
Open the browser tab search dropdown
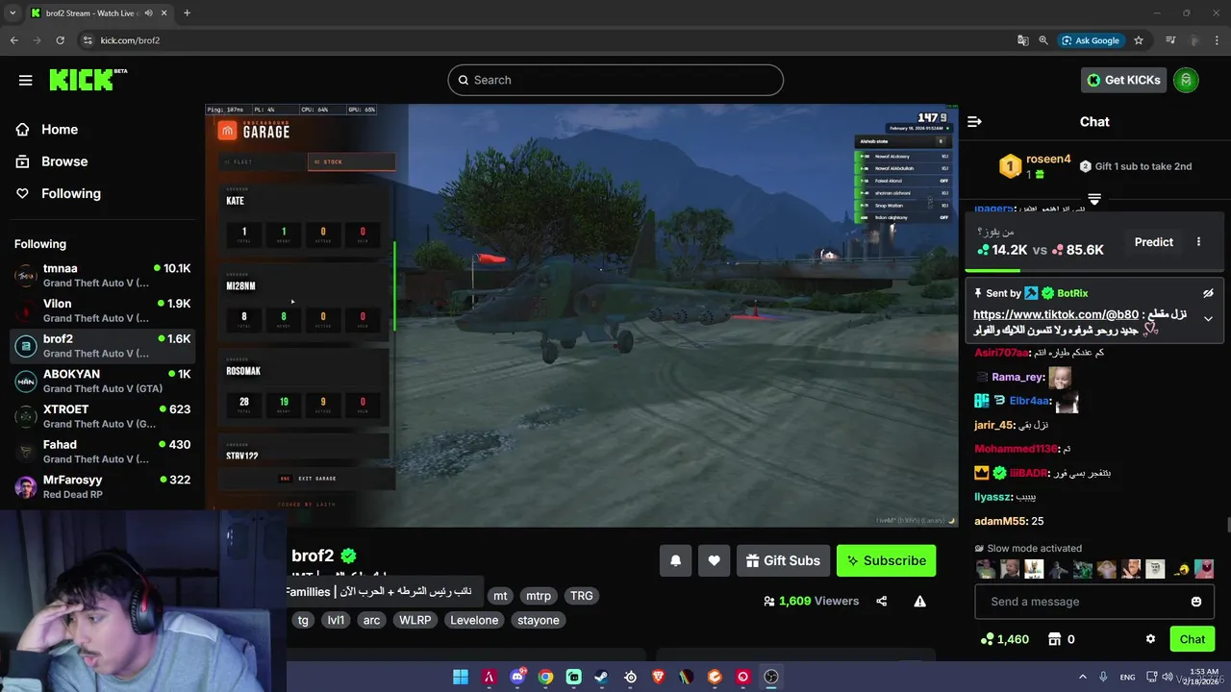(x=13, y=12)
